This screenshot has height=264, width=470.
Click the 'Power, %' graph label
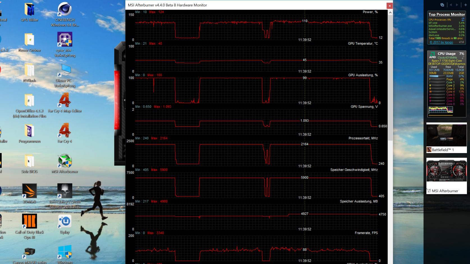pos(370,12)
